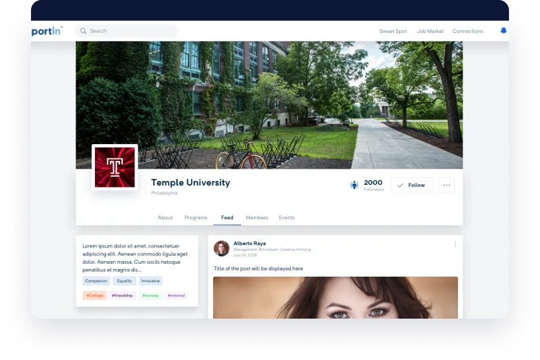Open the three-dot more options button
The width and height of the screenshot is (540, 360).
click(447, 185)
